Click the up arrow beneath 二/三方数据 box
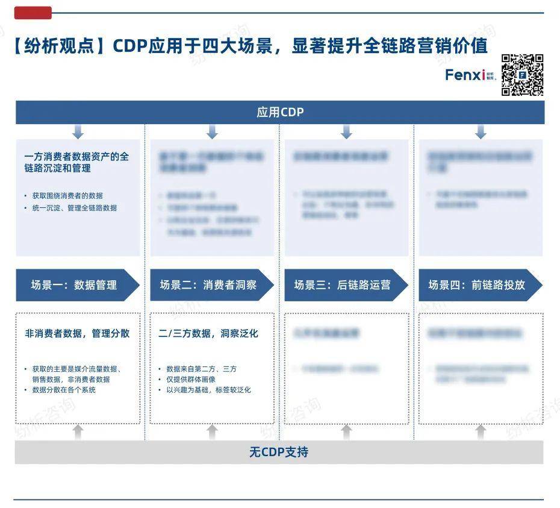The image size is (560, 508). click(212, 432)
